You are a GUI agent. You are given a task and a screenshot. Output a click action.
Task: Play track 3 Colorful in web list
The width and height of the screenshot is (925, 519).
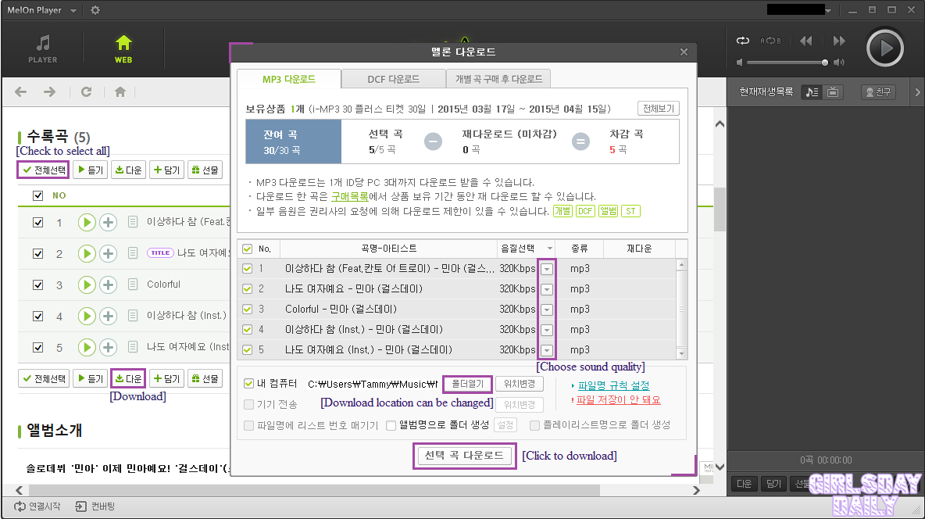pyautogui.click(x=87, y=285)
